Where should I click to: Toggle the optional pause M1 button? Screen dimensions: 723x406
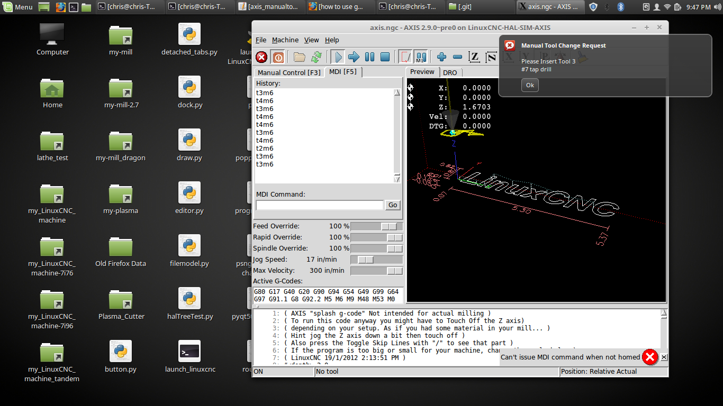421,57
